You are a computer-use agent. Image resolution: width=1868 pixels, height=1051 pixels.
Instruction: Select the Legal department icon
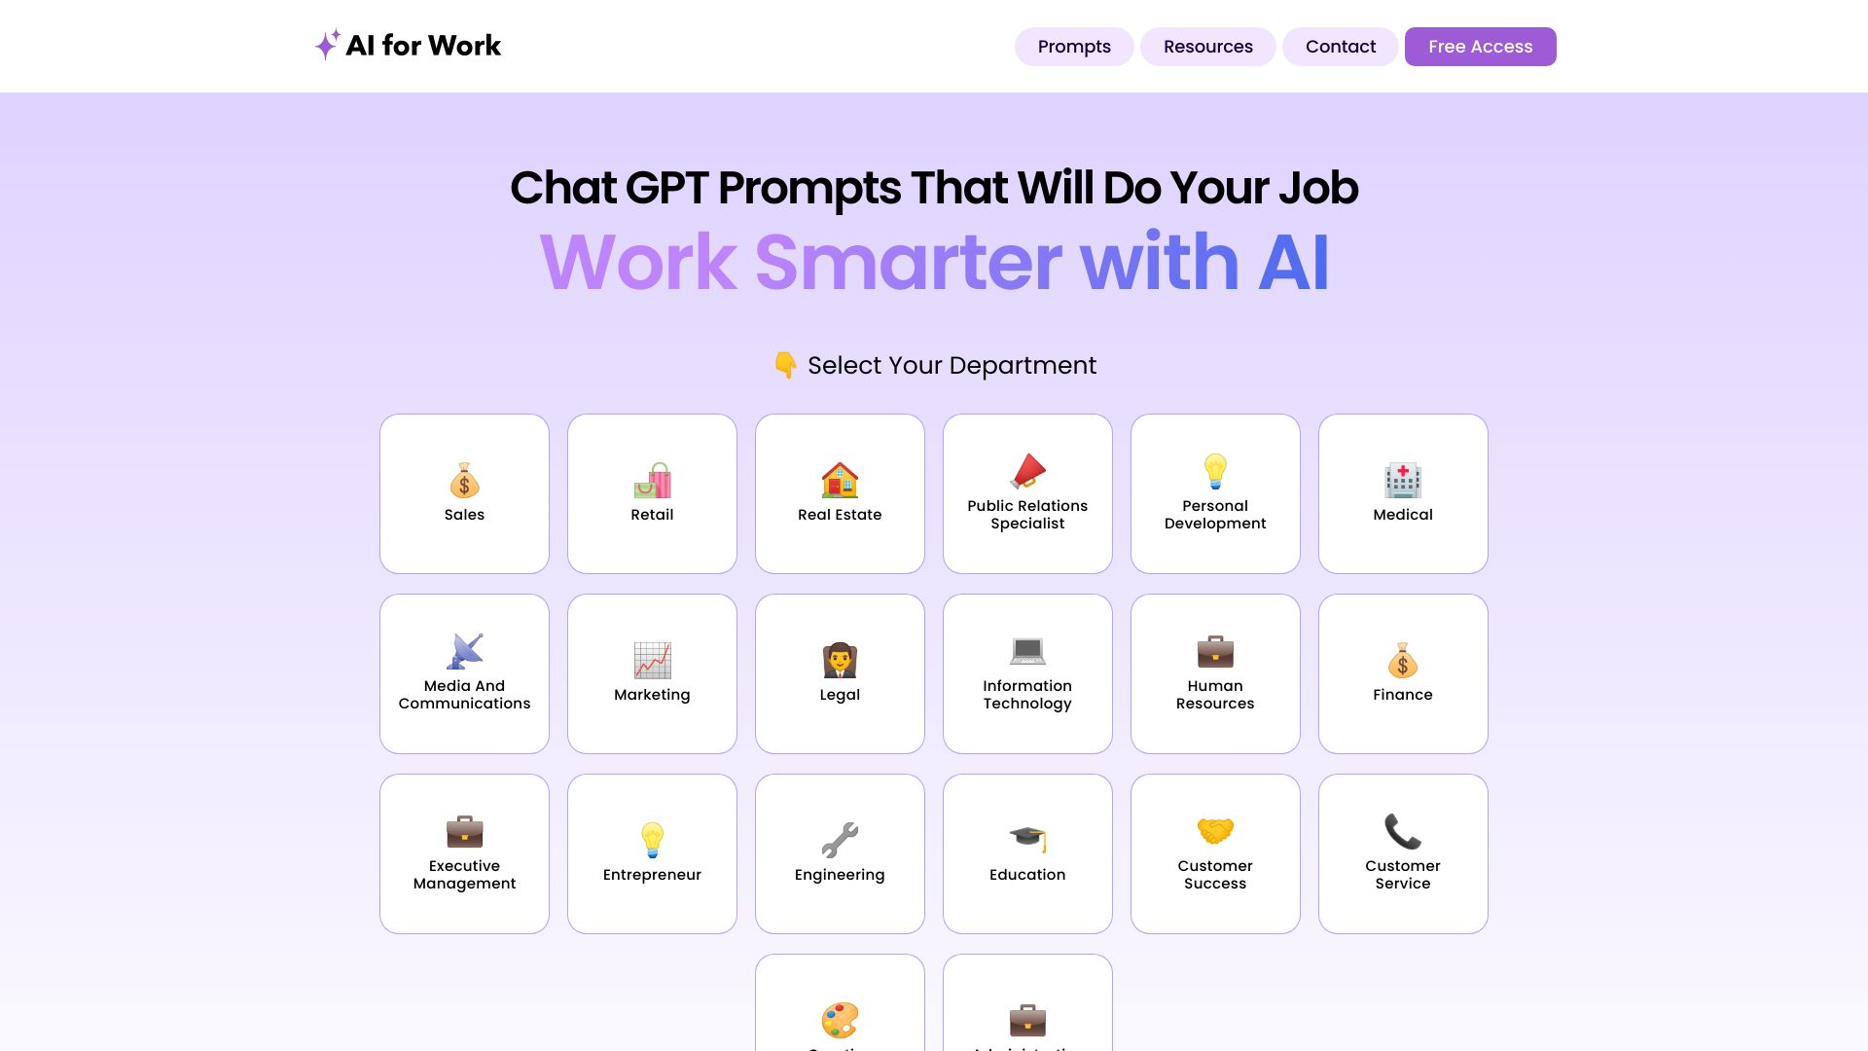839,657
